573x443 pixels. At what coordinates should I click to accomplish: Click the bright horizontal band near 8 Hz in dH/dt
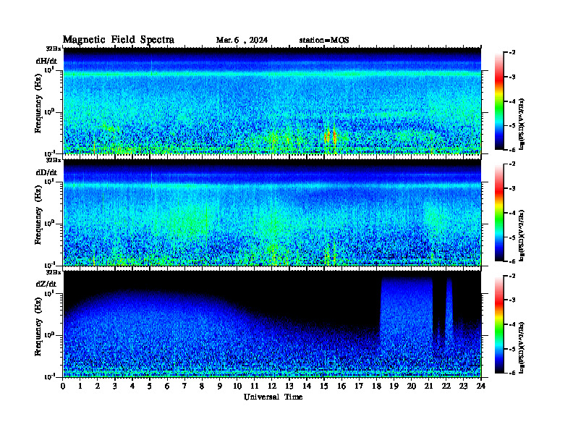[272, 75]
